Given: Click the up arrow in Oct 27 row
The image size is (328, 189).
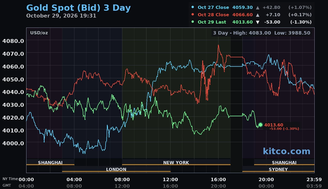Looking at the screenshot, I should (258, 8).
